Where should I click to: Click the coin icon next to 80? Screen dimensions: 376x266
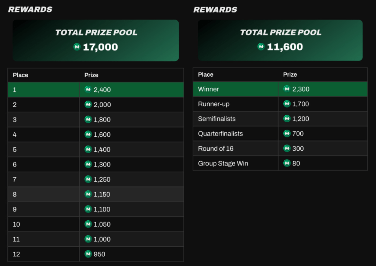[287, 163]
